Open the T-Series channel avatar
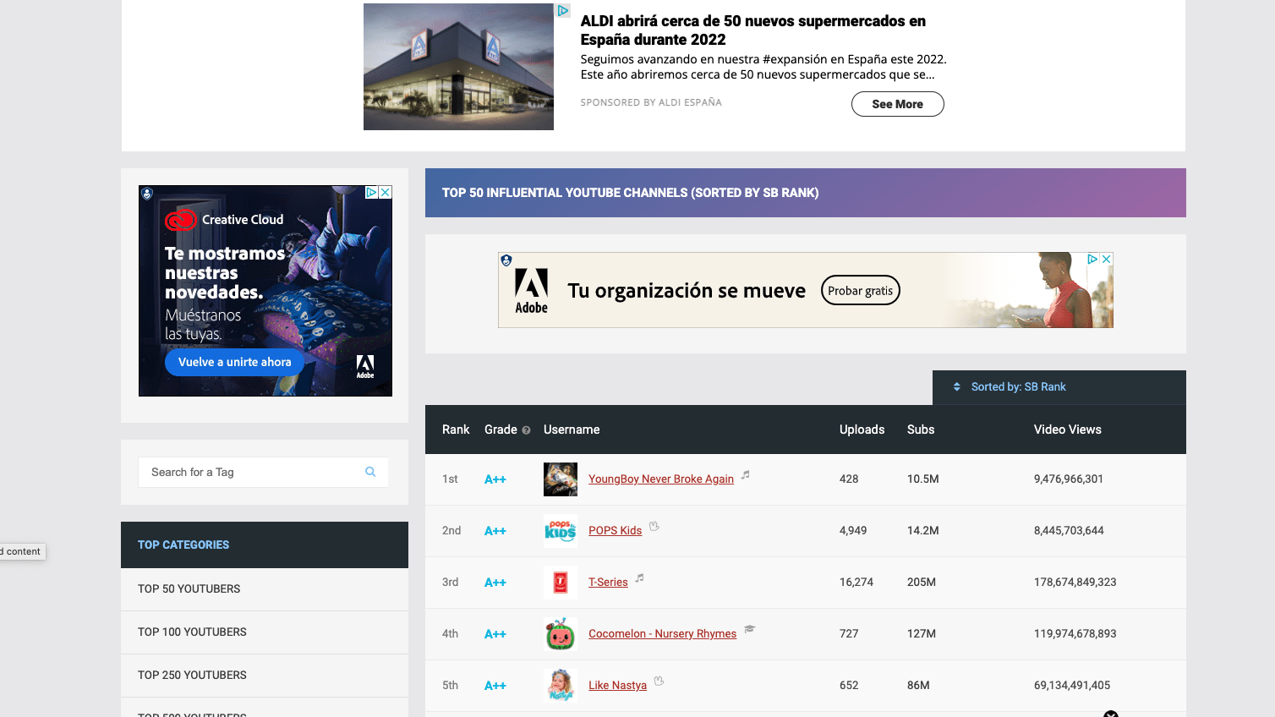The width and height of the screenshot is (1275, 717). pyautogui.click(x=561, y=583)
